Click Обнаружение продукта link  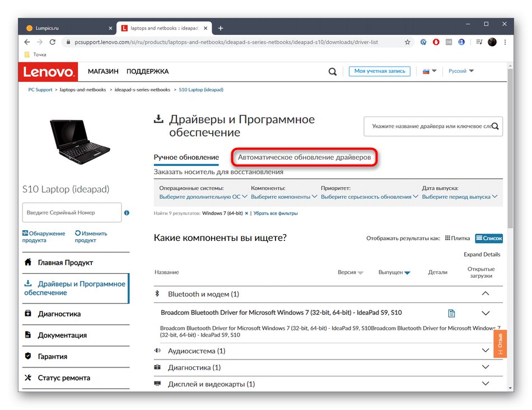pyautogui.click(x=44, y=237)
